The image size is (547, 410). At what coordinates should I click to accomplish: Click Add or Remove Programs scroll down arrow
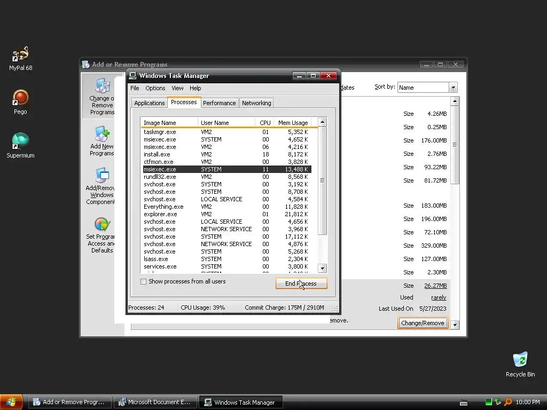(x=455, y=325)
